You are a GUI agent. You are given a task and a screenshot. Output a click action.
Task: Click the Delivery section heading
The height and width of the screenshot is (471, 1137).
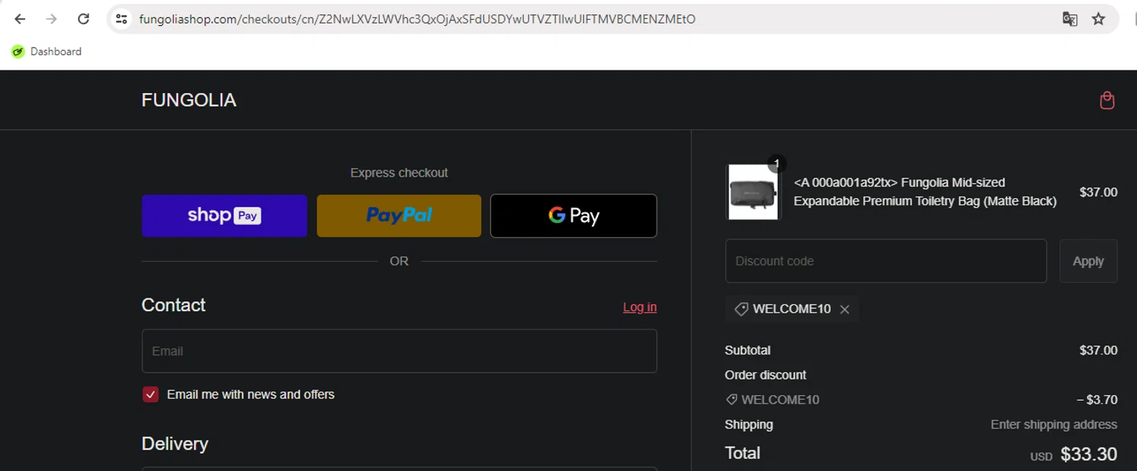tap(174, 444)
